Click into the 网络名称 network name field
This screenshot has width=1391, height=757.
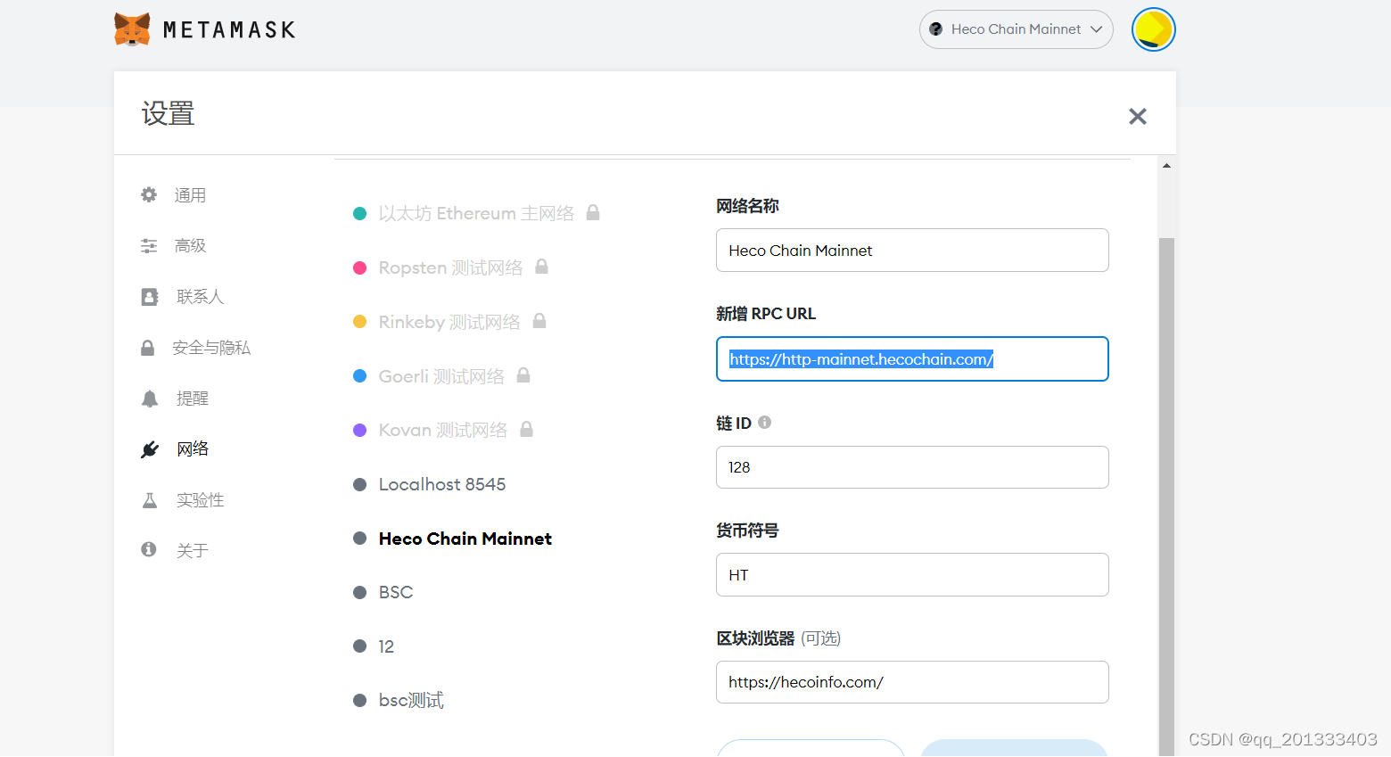pyautogui.click(x=912, y=251)
